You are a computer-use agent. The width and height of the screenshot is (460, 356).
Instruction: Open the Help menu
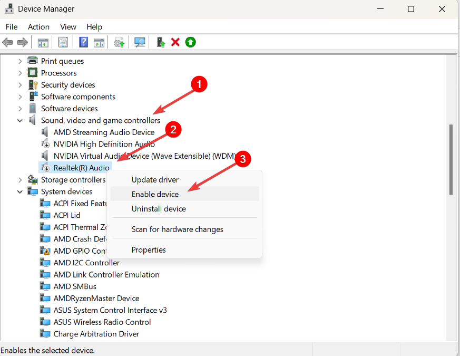[x=94, y=27]
